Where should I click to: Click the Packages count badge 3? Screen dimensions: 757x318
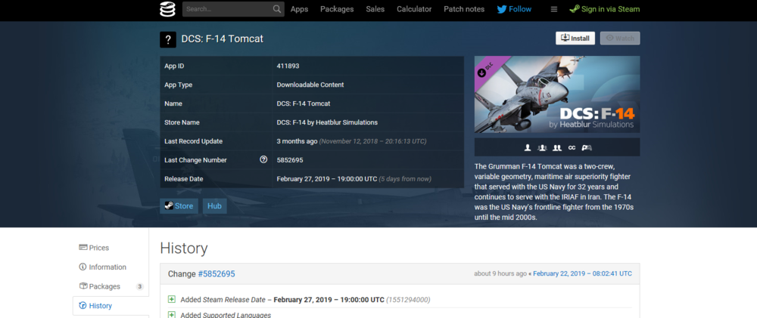[139, 287]
